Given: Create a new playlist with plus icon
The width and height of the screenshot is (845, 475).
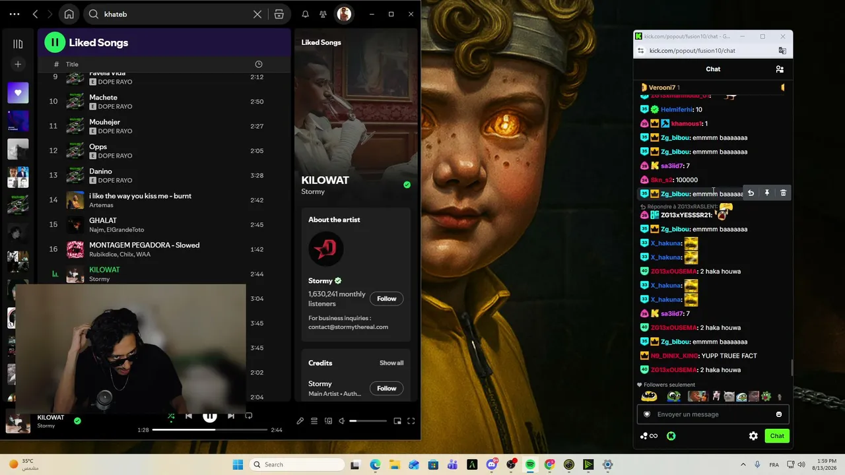Looking at the screenshot, I should click(x=18, y=64).
